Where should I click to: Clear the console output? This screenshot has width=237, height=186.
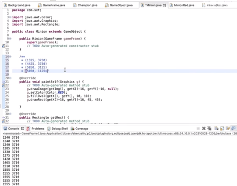[216, 128]
